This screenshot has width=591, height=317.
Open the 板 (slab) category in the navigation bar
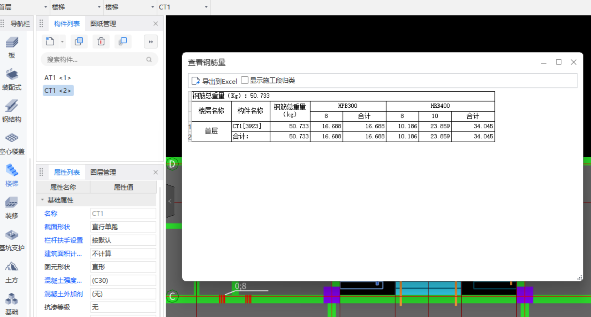(x=12, y=47)
